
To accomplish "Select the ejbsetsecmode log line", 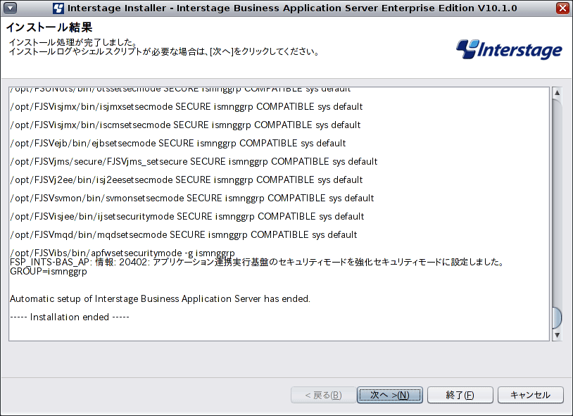I will (178, 144).
